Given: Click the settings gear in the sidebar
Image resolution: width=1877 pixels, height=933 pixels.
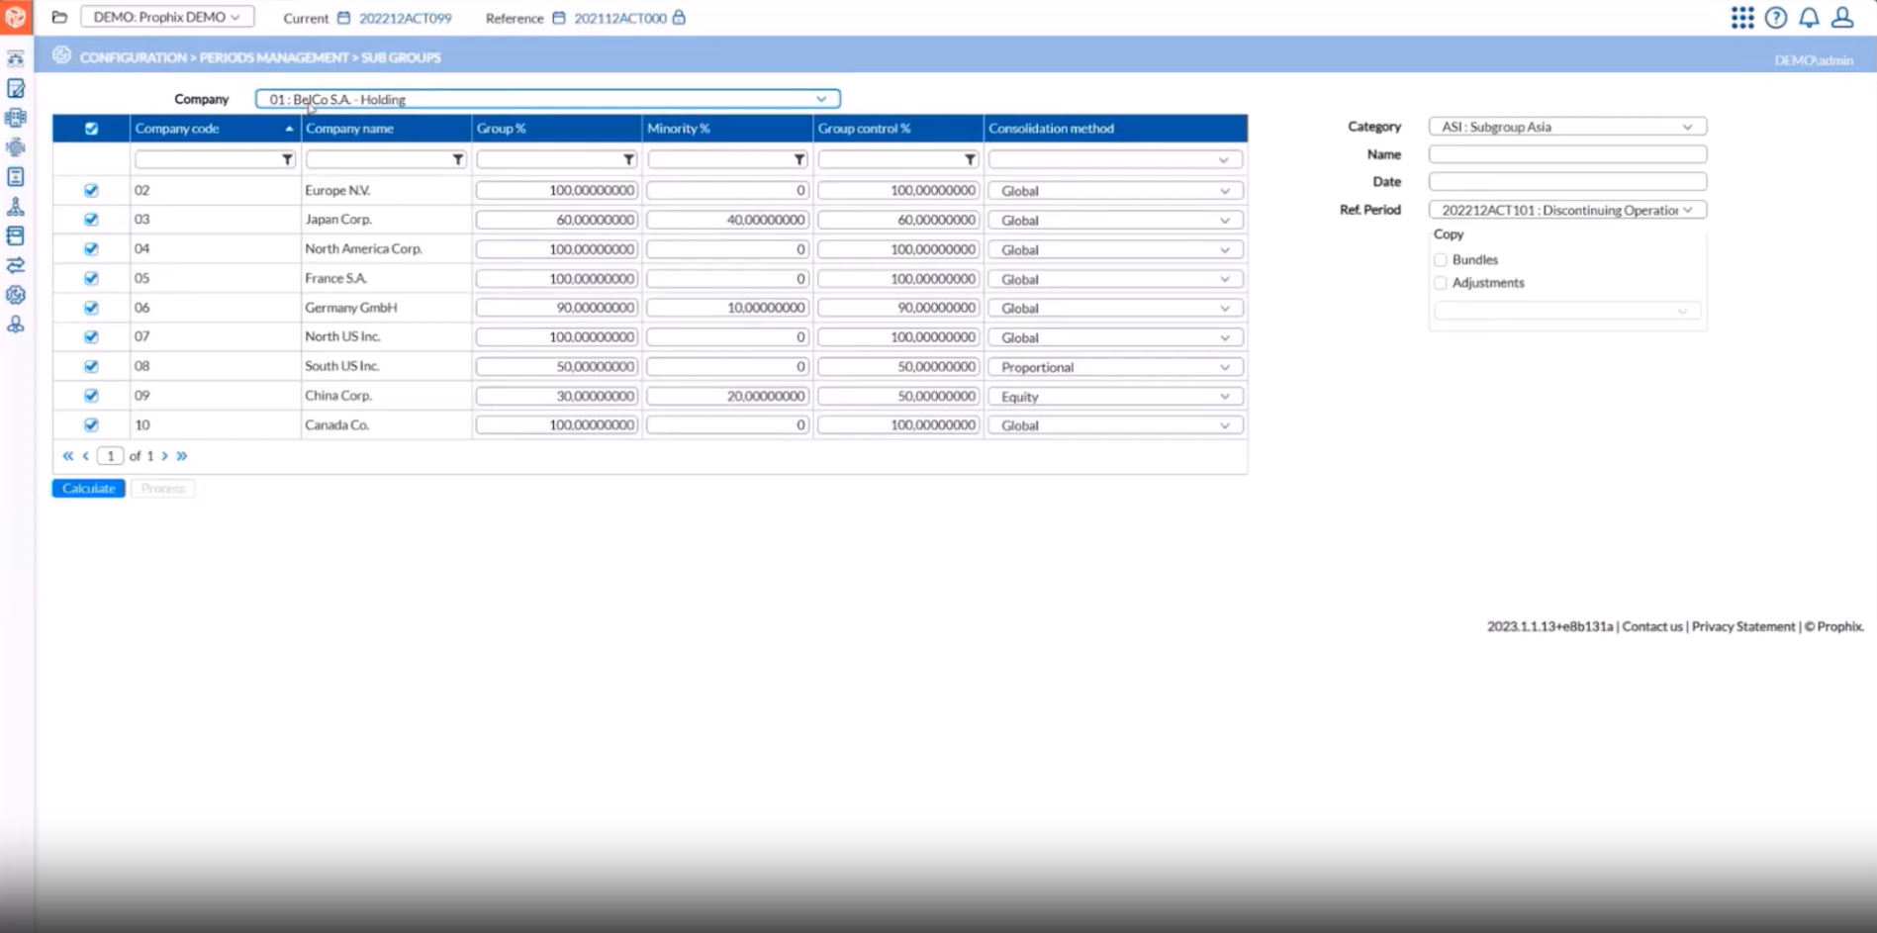Looking at the screenshot, I should point(15,295).
